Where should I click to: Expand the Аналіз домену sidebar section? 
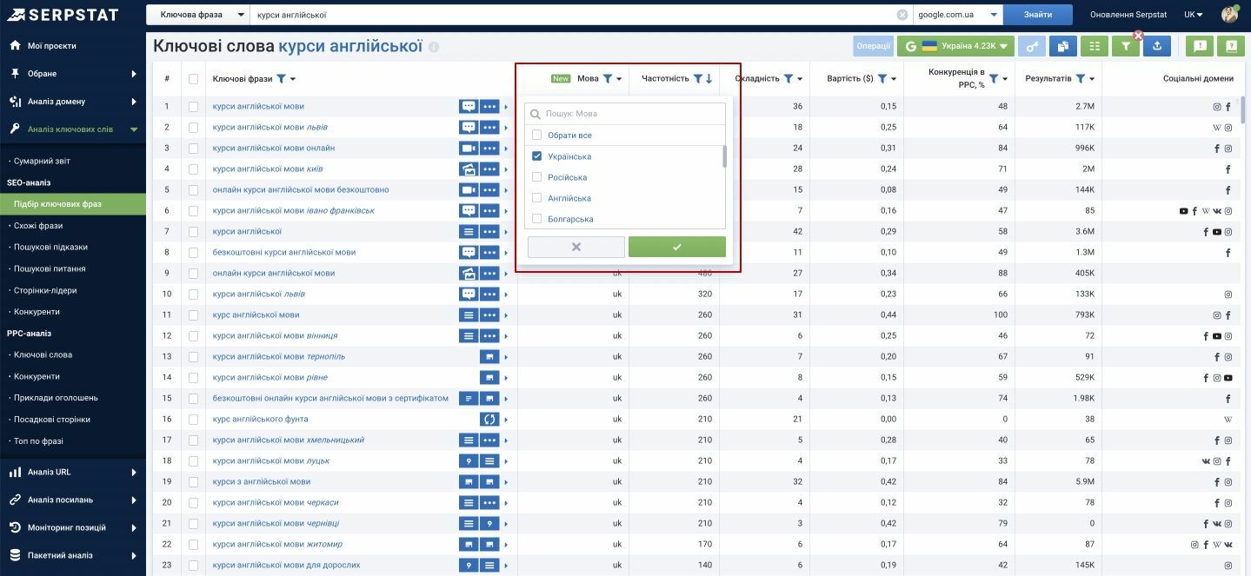(73, 102)
